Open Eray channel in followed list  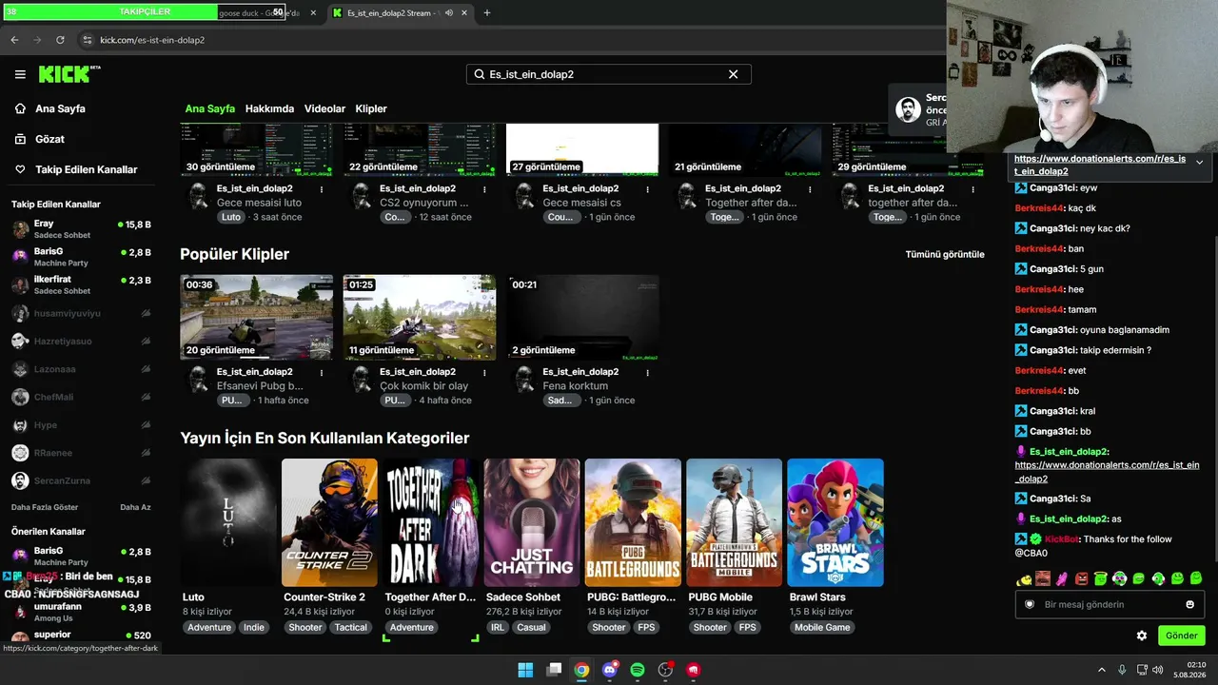(x=81, y=229)
